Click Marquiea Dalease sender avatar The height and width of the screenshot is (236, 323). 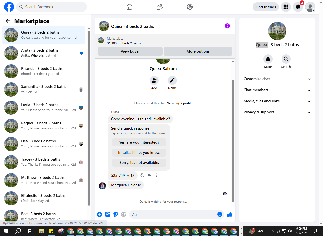click(x=102, y=186)
